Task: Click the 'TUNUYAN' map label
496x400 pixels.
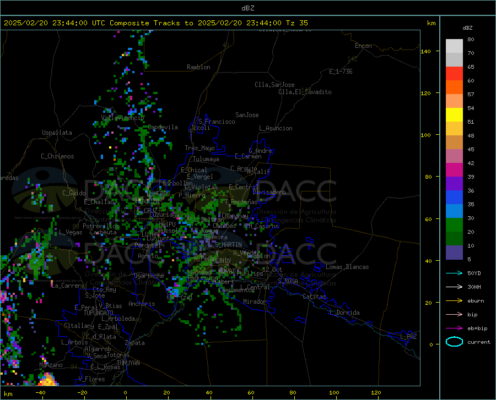Action: point(128,363)
